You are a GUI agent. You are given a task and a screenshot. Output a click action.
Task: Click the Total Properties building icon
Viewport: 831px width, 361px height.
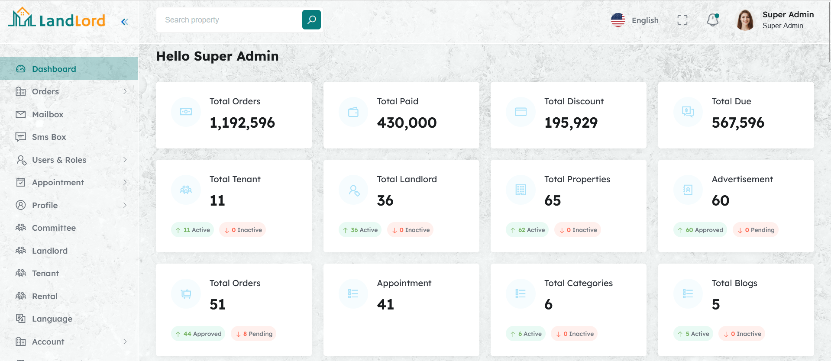coord(521,190)
